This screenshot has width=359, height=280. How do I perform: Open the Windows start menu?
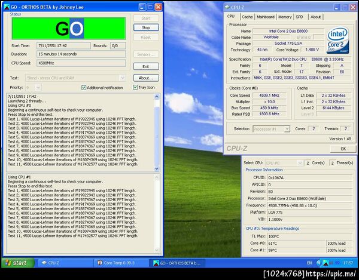click(18, 263)
